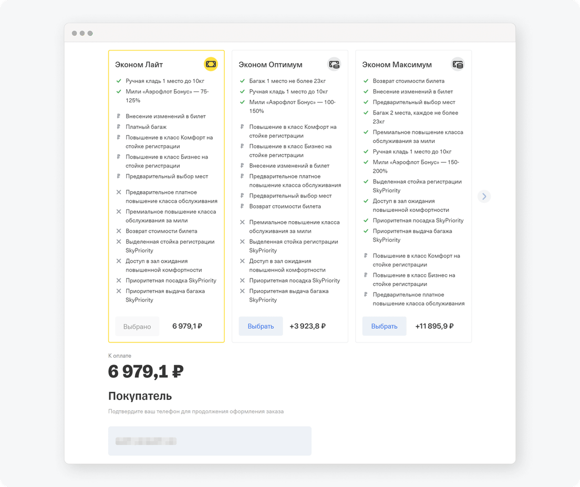Image resolution: width=580 pixels, height=487 pixels.
Task: Select the Эконом Оптимум tariff with Выбрать
Action: tap(261, 326)
